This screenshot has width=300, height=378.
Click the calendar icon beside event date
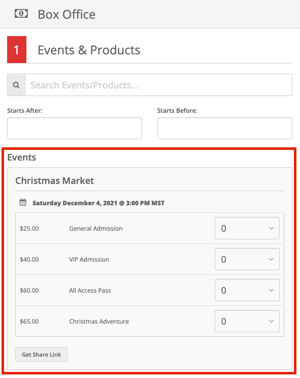click(x=23, y=203)
